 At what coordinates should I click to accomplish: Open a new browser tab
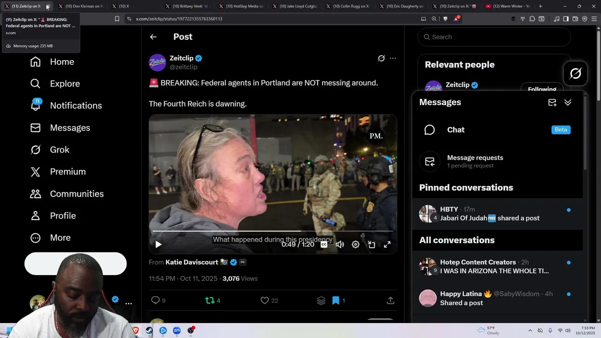[540, 6]
